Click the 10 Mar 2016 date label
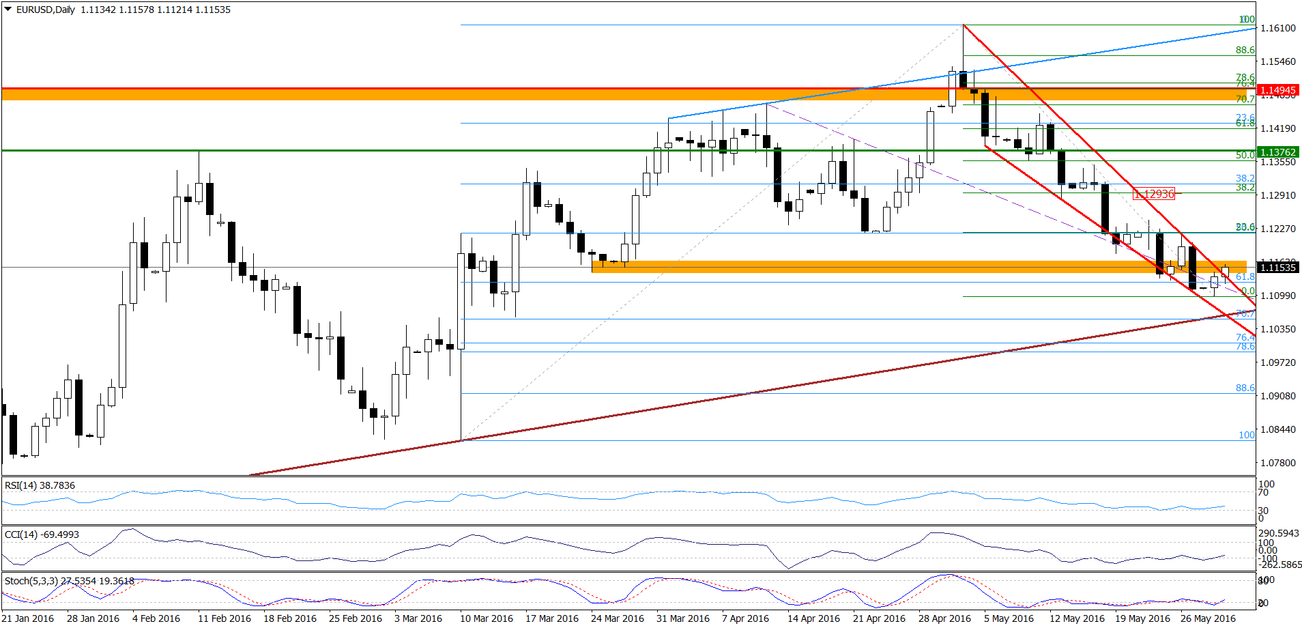1302x628 pixels. pos(487,618)
